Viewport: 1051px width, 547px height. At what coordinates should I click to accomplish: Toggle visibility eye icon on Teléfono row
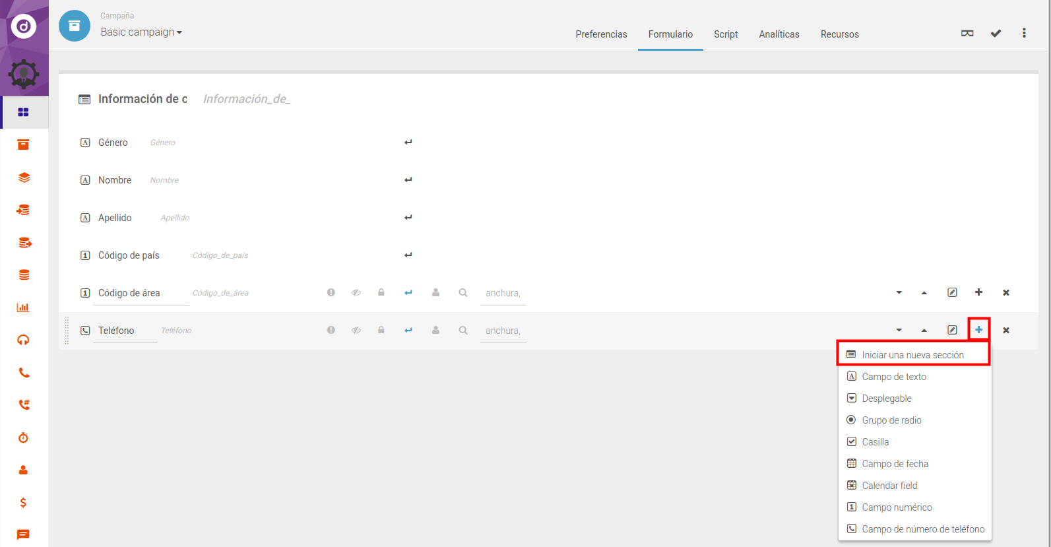pos(356,330)
